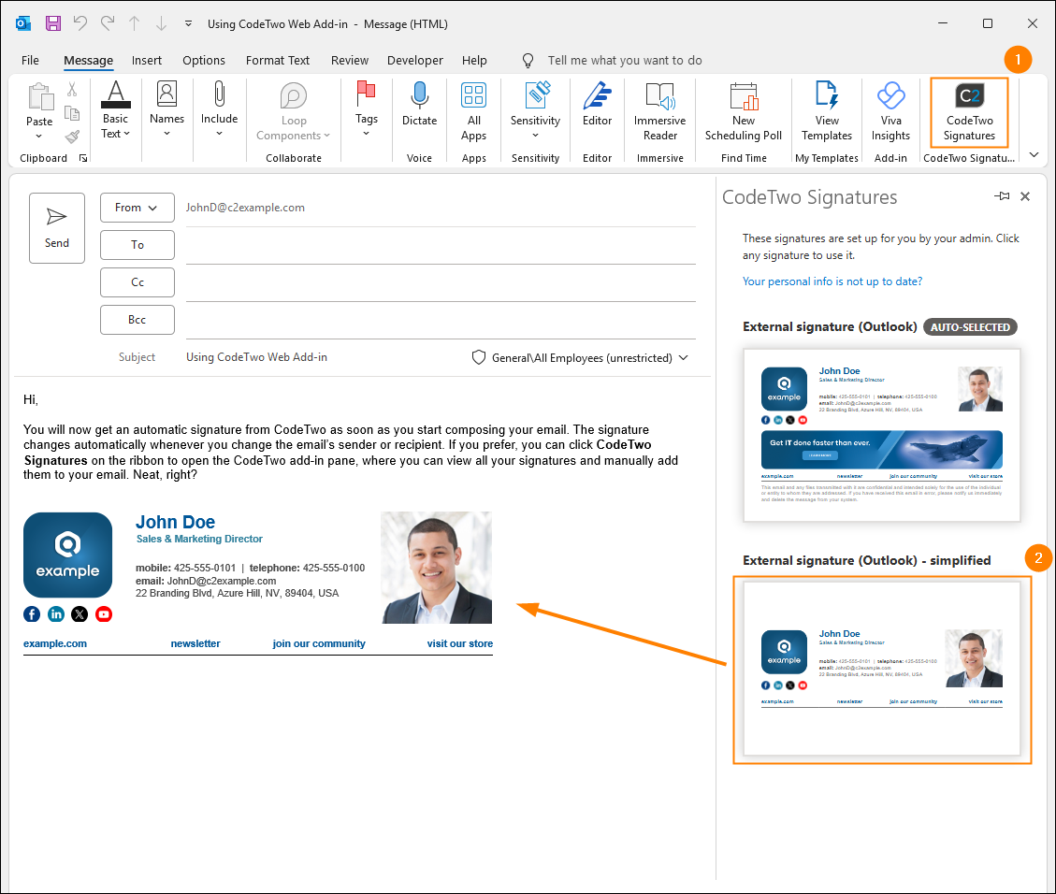This screenshot has height=894, width=1056.
Task: Select the simplified External signature thumbnail
Action: pos(882,669)
